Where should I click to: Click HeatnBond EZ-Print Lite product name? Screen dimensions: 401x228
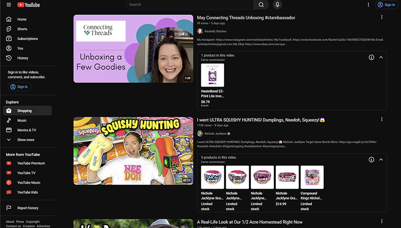point(212,94)
